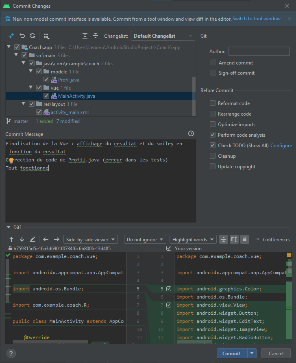The width and height of the screenshot is (296, 363).
Task: Refresh the changes list
Action: tap(33, 36)
